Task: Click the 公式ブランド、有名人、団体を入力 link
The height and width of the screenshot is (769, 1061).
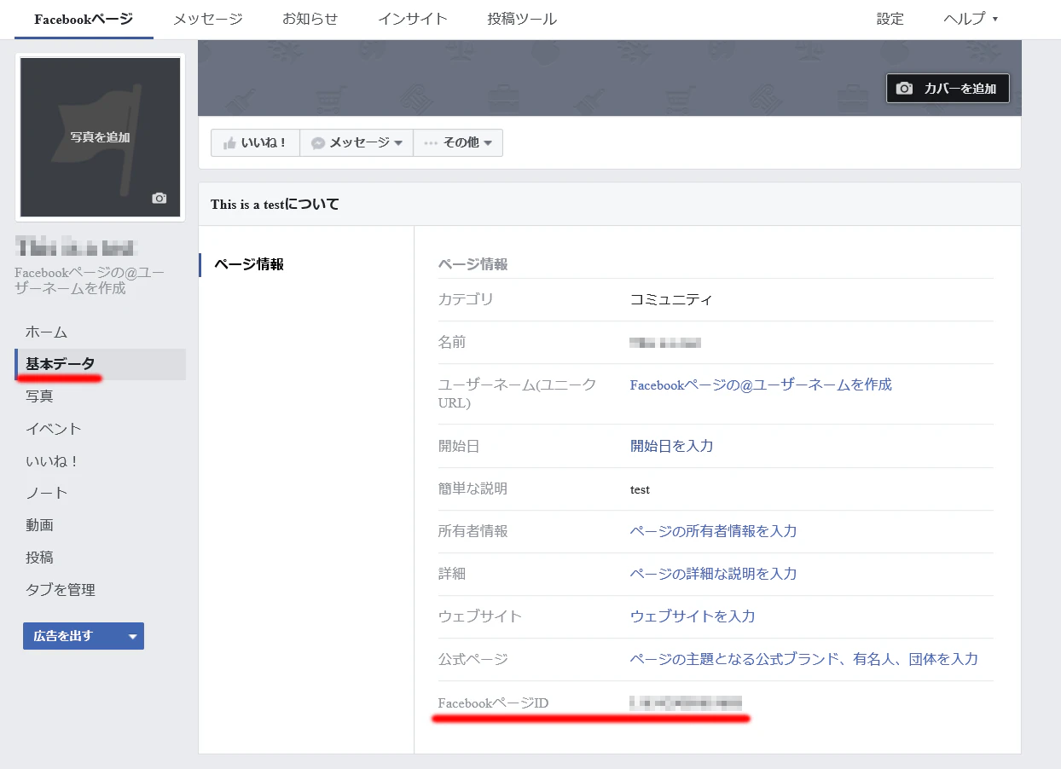Action: 804,659
